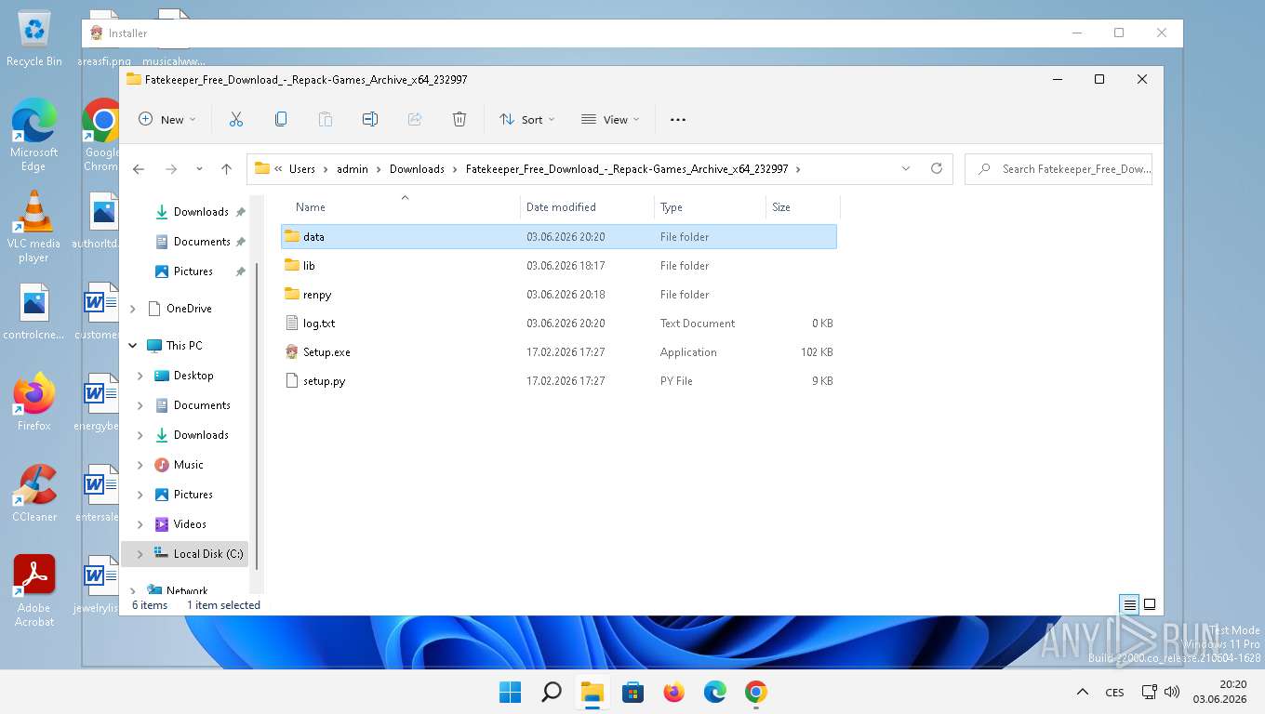Open CCleaner desktop shortcut
The width and height of the screenshot is (1265, 714).
[x=34, y=494]
